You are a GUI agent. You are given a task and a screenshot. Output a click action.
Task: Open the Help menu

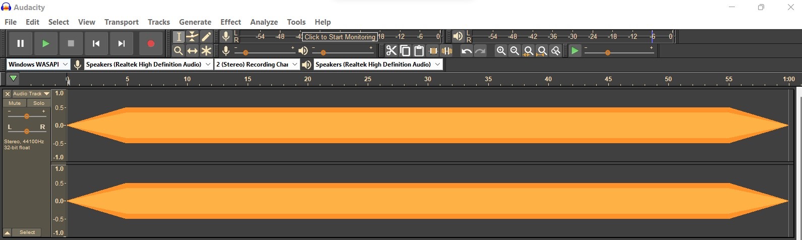(x=323, y=22)
